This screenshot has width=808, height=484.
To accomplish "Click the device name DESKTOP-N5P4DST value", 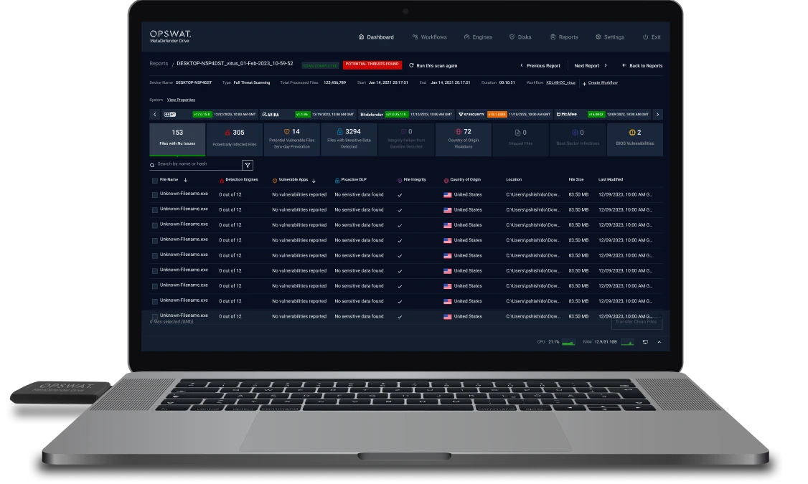I will tap(194, 82).
